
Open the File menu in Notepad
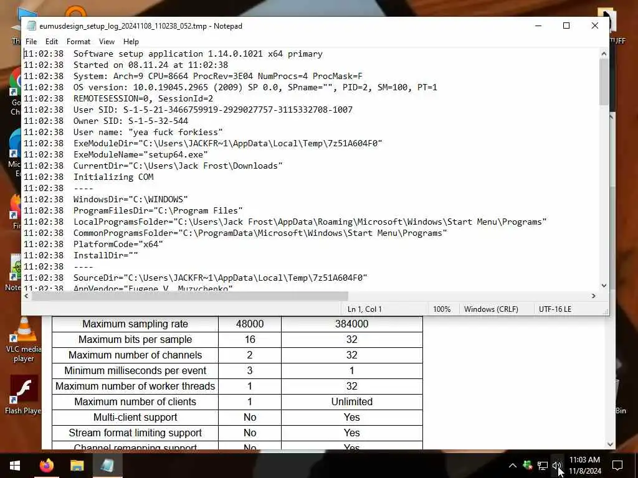(31, 42)
